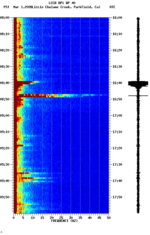Click the 'Mar 1,2026' date text

[x=23, y=7]
